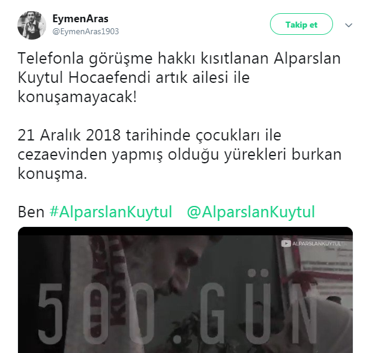Viewport: 372px width, 353px height.
Task: Click the word konuşma. ending second paragraph
Action: [x=52, y=174]
